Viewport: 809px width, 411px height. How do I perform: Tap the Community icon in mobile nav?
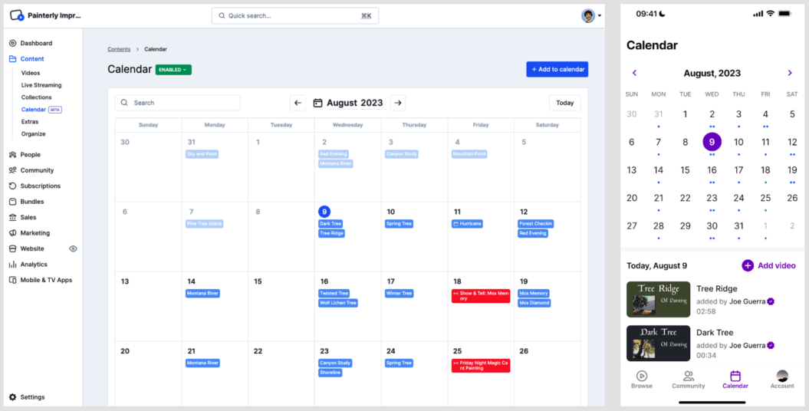[x=689, y=376]
